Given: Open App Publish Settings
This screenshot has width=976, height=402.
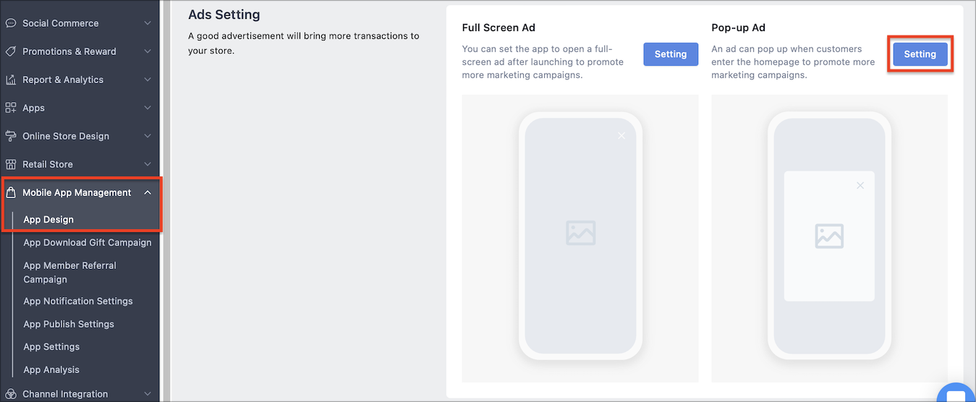Looking at the screenshot, I should (x=69, y=324).
